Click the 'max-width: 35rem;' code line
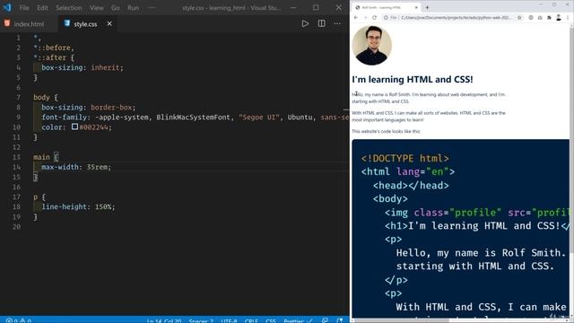The width and height of the screenshot is (574, 323). click(76, 167)
